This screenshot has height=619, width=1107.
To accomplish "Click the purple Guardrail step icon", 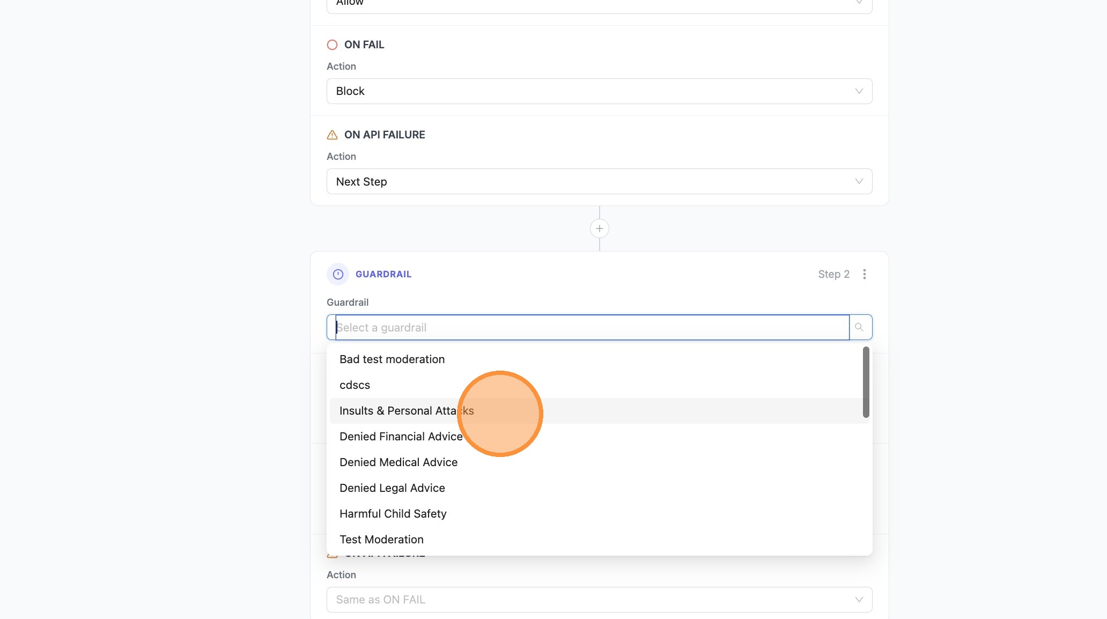I will [338, 274].
